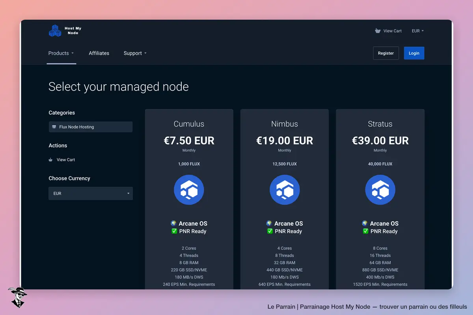This screenshot has height=315, width=473.
Task: Click the green checkmark on Nimbus card
Action: [x=270, y=231]
